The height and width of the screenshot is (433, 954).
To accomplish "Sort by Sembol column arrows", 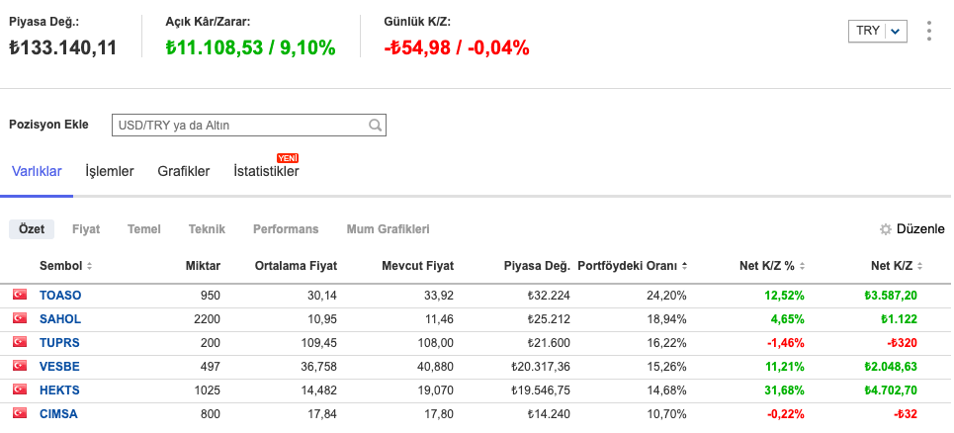I will pos(90,266).
